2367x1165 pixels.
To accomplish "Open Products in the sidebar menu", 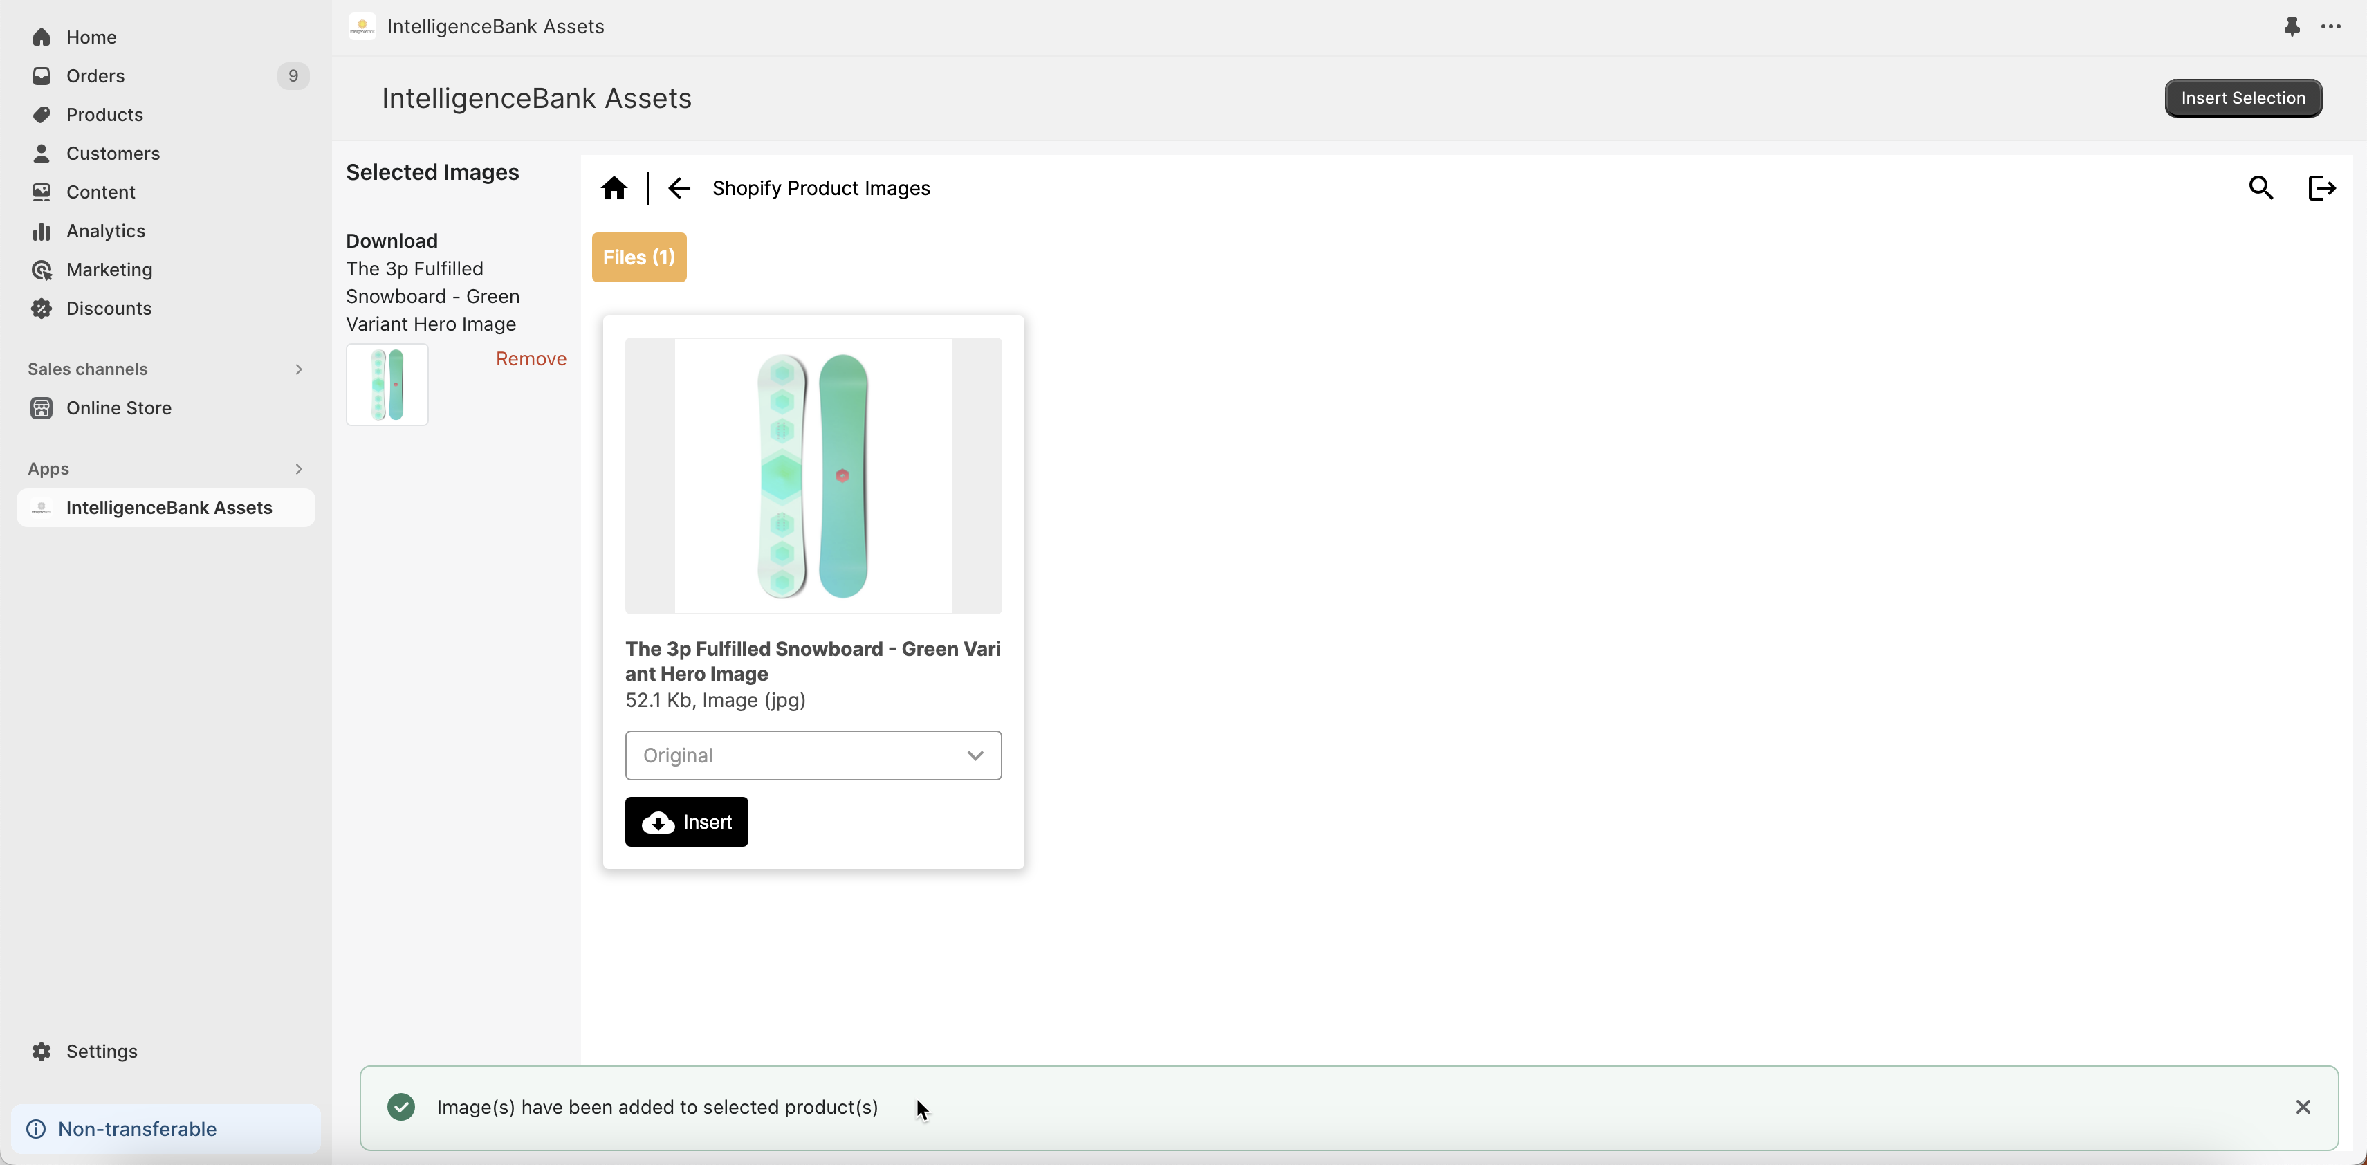I will coord(104,115).
